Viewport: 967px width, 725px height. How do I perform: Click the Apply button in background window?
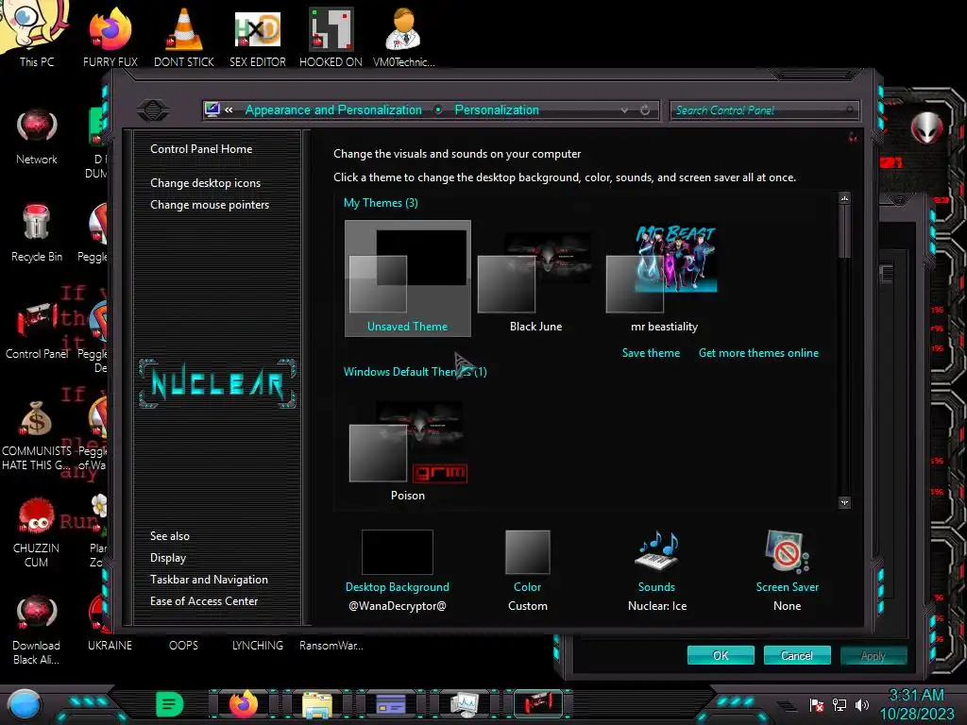[x=874, y=655]
